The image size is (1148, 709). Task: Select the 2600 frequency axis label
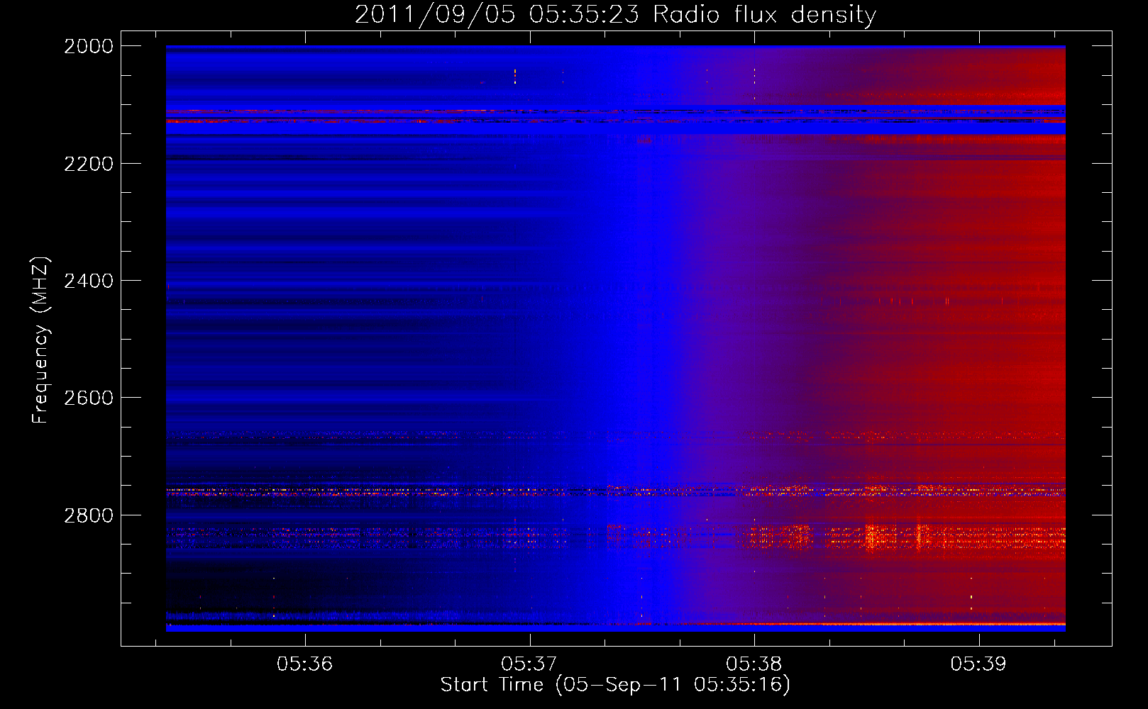89,398
